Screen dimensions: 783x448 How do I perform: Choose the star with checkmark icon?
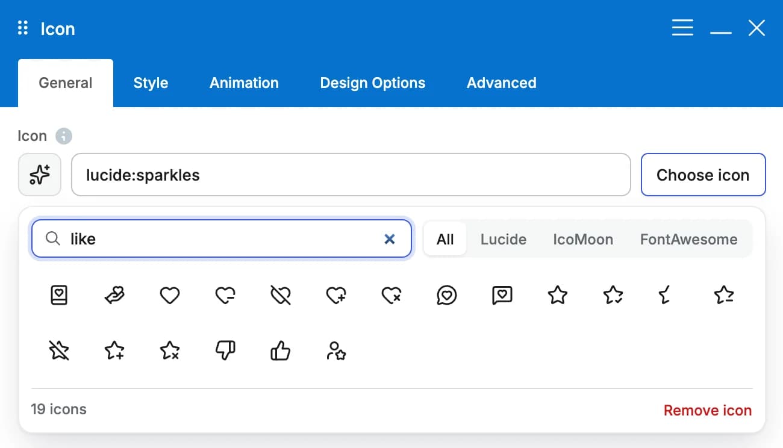click(x=613, y=295)
